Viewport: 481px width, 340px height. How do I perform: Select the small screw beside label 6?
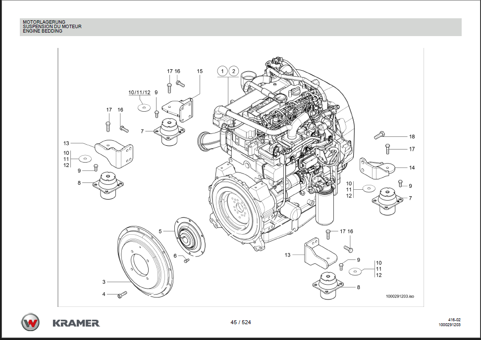click(186, 260)
